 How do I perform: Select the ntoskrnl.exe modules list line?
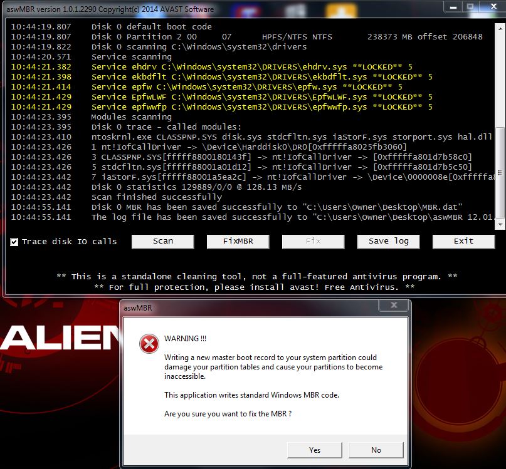tap(251, 137)
